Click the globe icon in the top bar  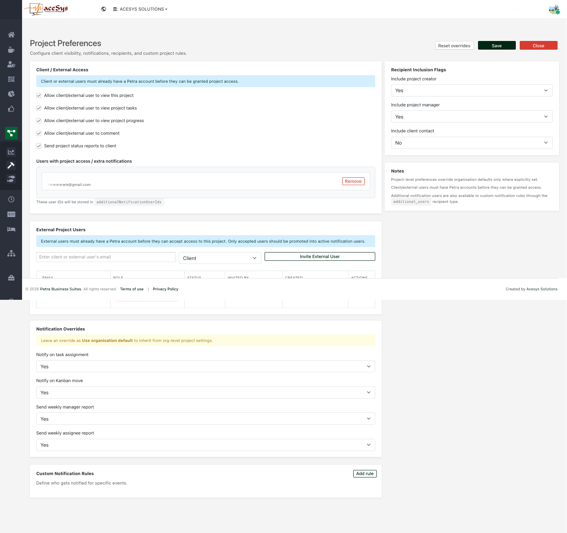(104, 9)
